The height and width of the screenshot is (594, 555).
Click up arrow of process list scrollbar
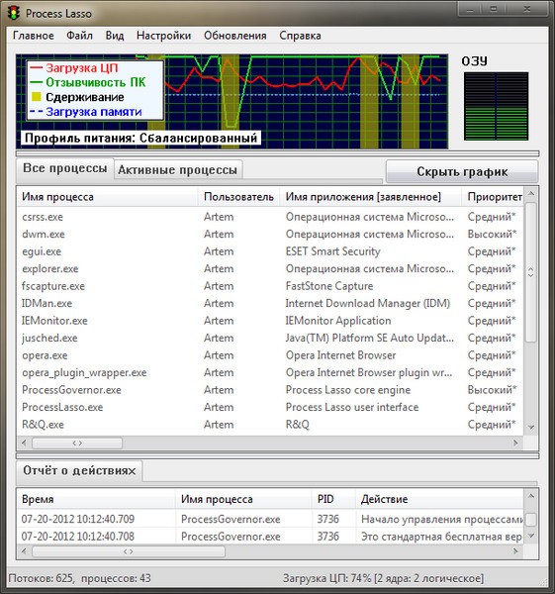pos(531,194)
